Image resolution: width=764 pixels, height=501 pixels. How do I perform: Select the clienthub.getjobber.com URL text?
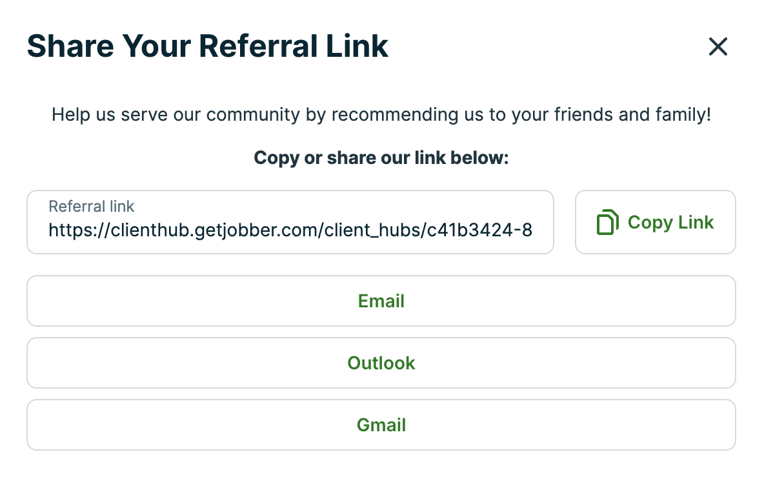[x=290, y=230]
